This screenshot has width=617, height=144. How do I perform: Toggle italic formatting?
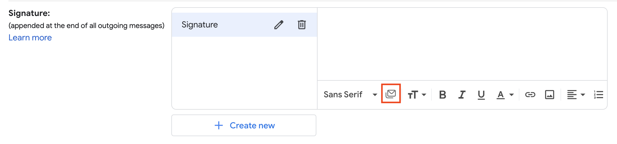tap(462, 95)
